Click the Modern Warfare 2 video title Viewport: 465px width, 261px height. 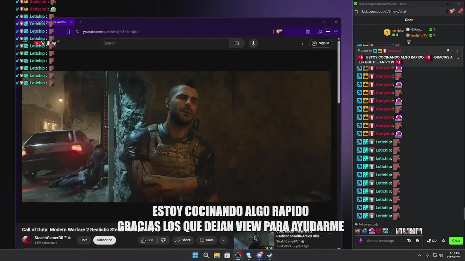[x=87, y=229]
